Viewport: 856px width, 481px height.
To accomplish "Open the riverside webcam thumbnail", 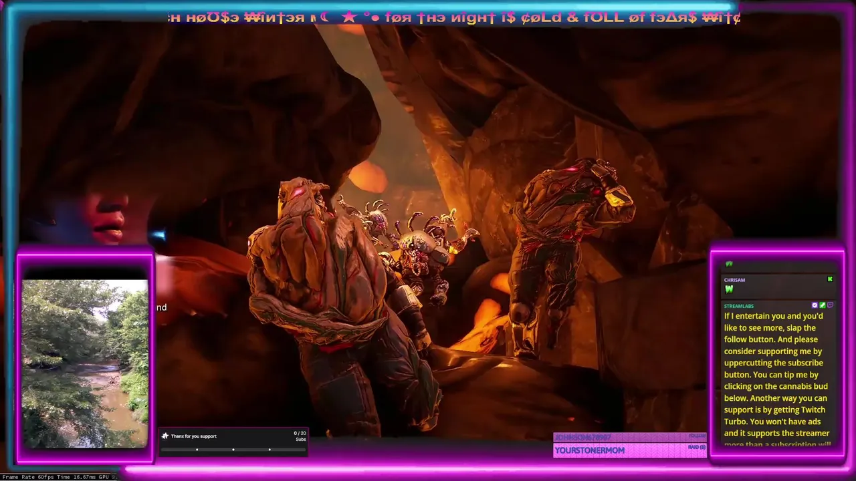I will point(85,363).
